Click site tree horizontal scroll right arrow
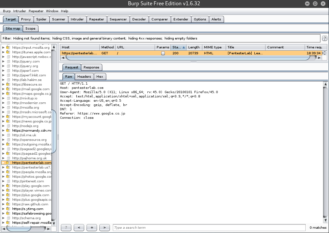This screenshot has height=233, width=329. pos(48,229)
